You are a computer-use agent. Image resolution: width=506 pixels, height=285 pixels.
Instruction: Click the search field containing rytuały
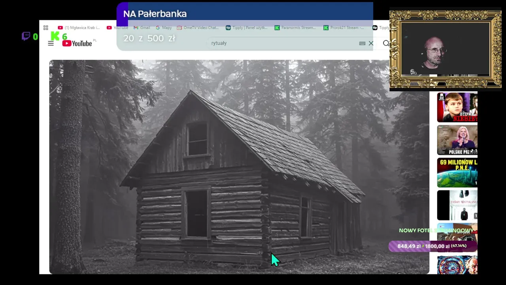tap(283, 43)
